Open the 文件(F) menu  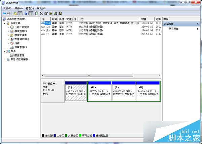point(7,8)
